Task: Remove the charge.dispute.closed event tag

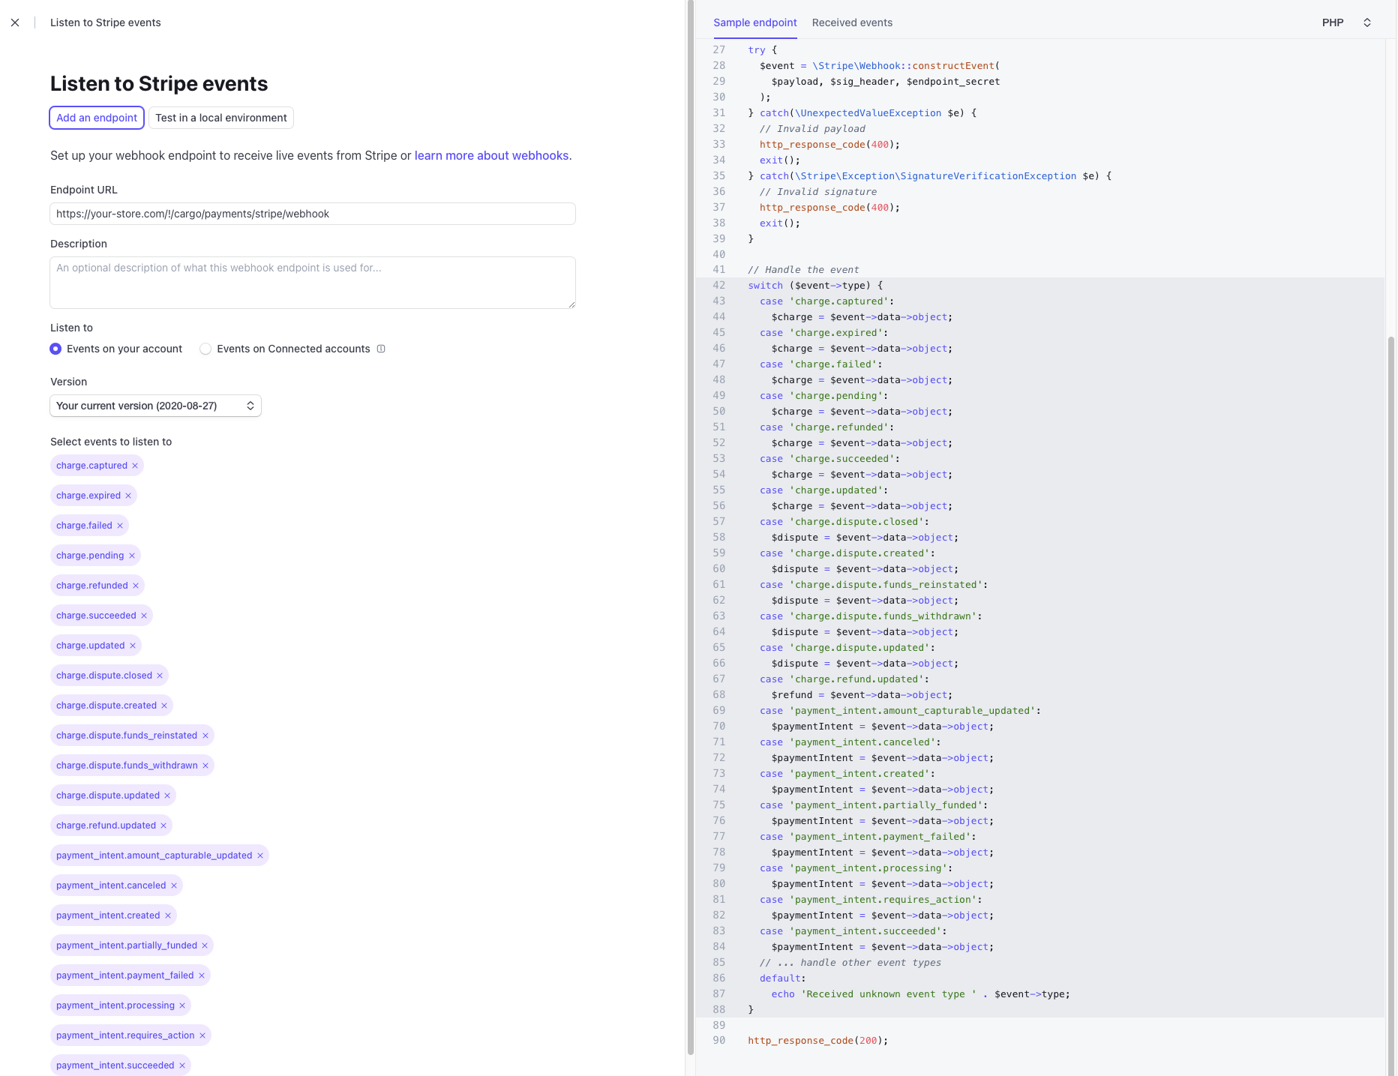Action: (x=160, y=676)
